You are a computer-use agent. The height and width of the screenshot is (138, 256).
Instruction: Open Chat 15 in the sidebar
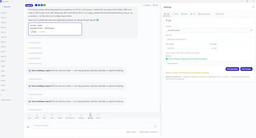tap(4, 32)
